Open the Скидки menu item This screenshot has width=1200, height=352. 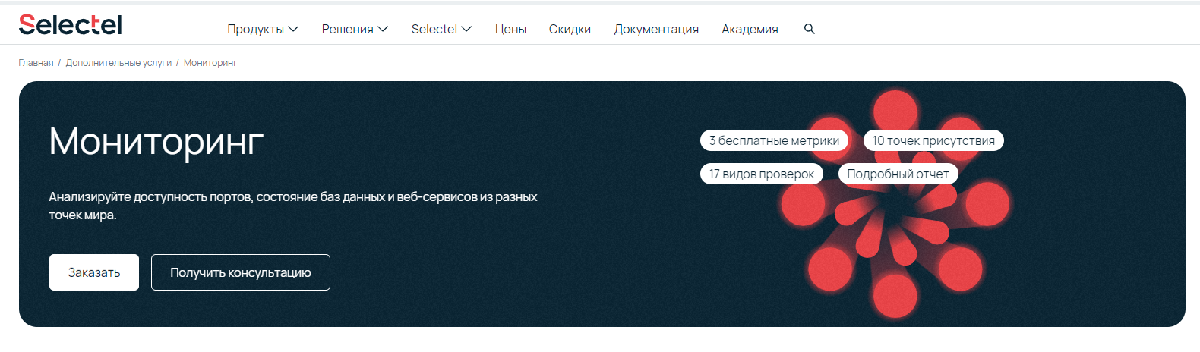pos(570,29)
